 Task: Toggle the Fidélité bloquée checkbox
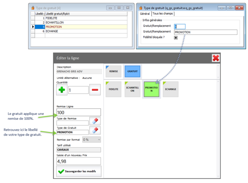click(176, 37)
